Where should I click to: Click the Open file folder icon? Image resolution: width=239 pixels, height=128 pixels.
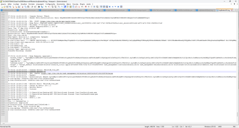click(x=4, y=7)
